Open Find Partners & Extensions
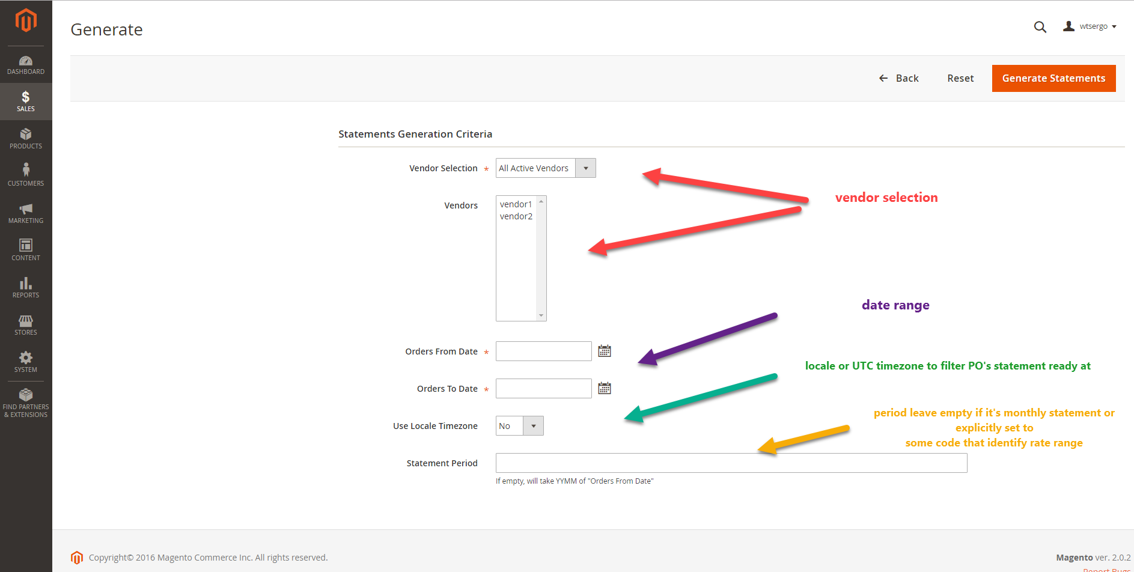Image resolution: width=1134 pixels, height=572 pixels. (26, 403)
